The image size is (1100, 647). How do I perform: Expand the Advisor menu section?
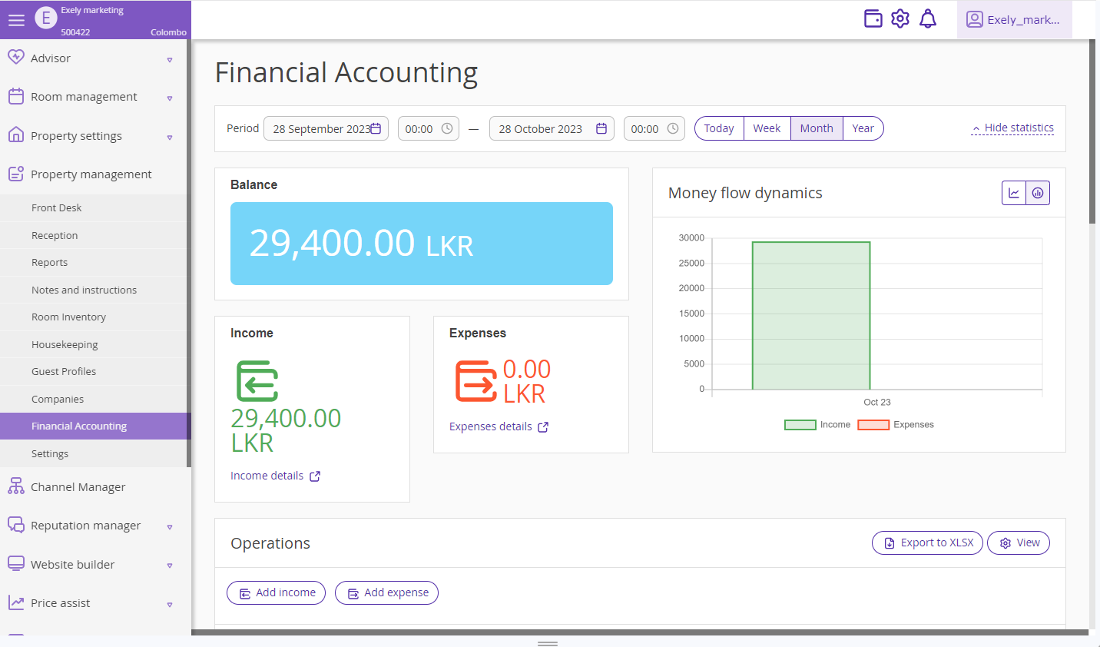(92, 58)
